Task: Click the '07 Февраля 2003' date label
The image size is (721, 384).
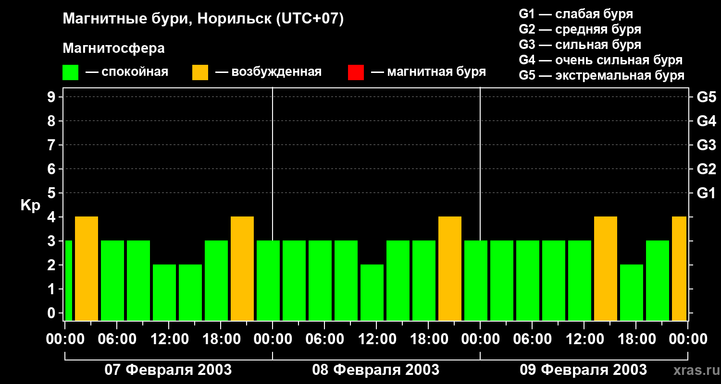Action: tap(168, 370)
